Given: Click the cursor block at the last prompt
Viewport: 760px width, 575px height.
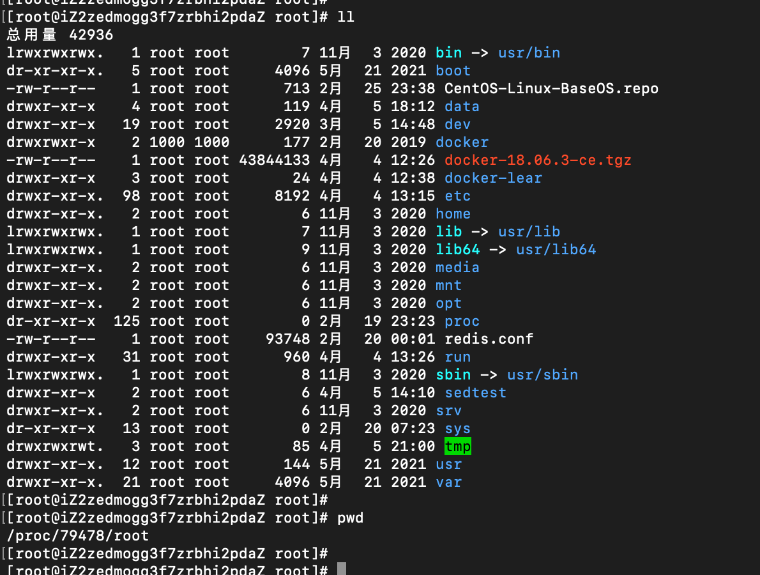Looking at the screenshot, I should 342,569.
